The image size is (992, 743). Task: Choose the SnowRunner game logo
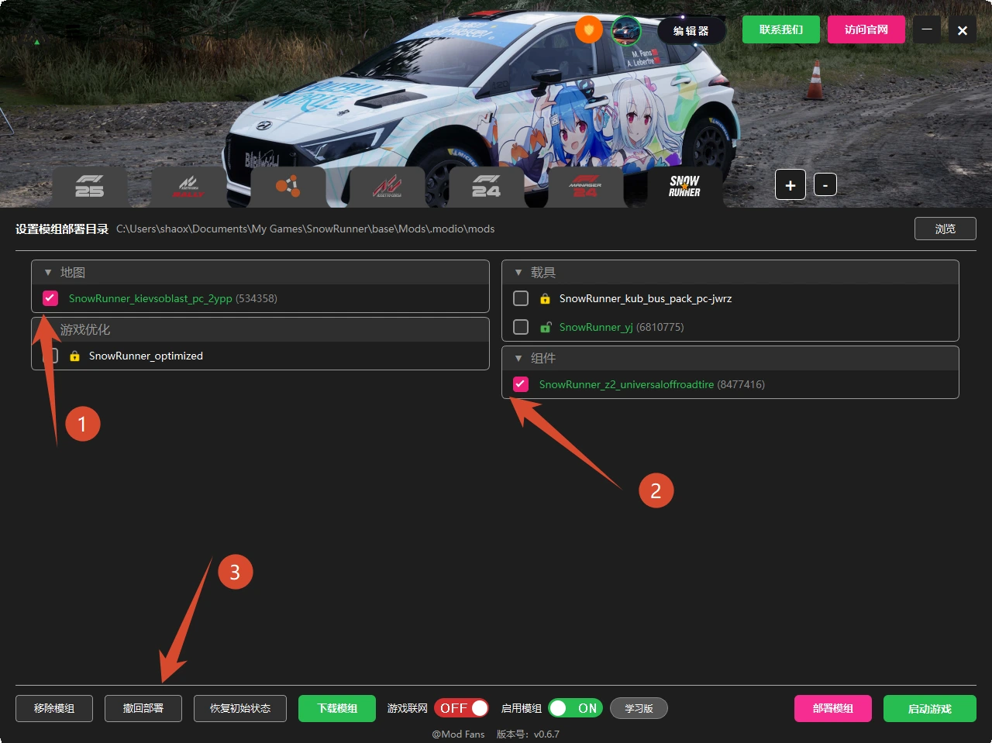684,186
